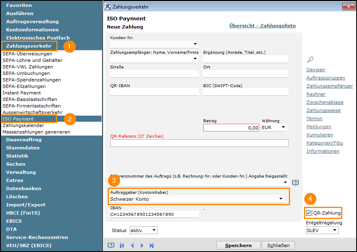Select SEPA-Eilzahlungen
Viewport: 357px width, 252px height.
24,86
